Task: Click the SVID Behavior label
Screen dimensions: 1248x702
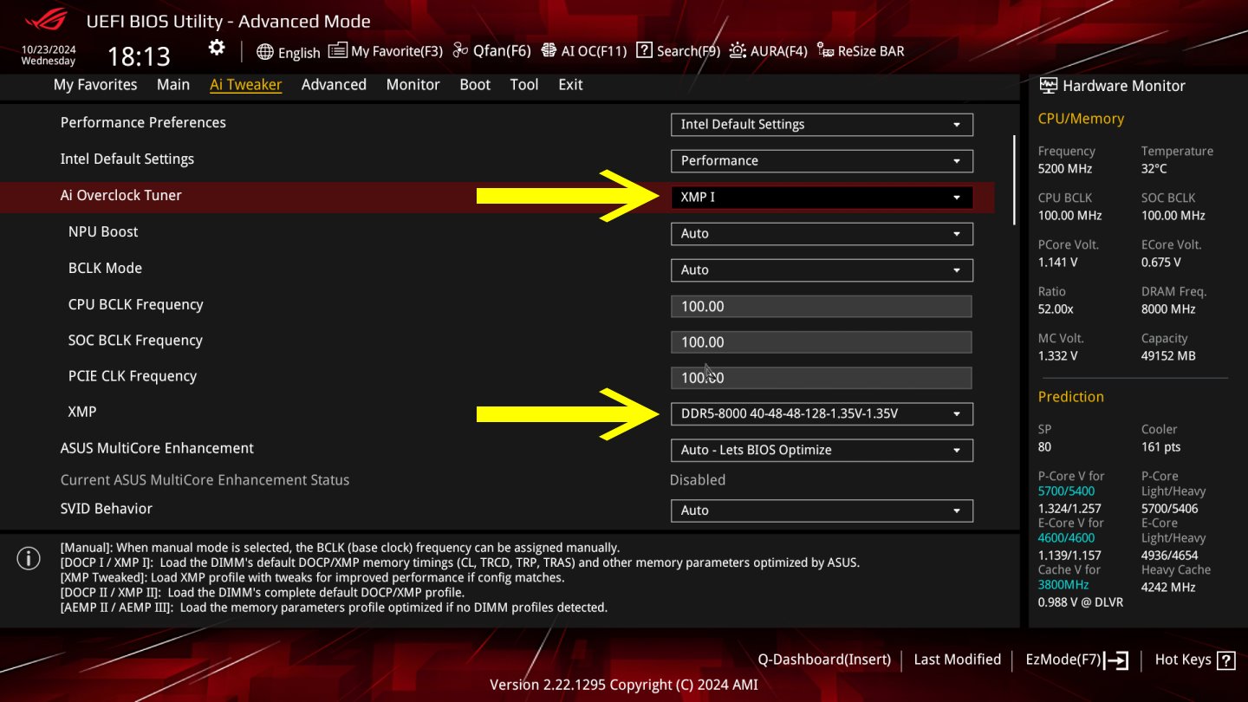Action: click(x=107, y=509)
